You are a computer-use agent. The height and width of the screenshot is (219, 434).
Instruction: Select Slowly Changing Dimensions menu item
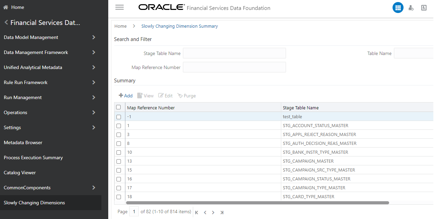[51, 203]
